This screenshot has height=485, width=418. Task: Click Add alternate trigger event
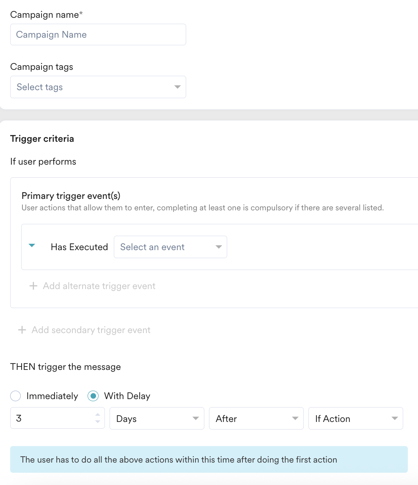(99, 286)
